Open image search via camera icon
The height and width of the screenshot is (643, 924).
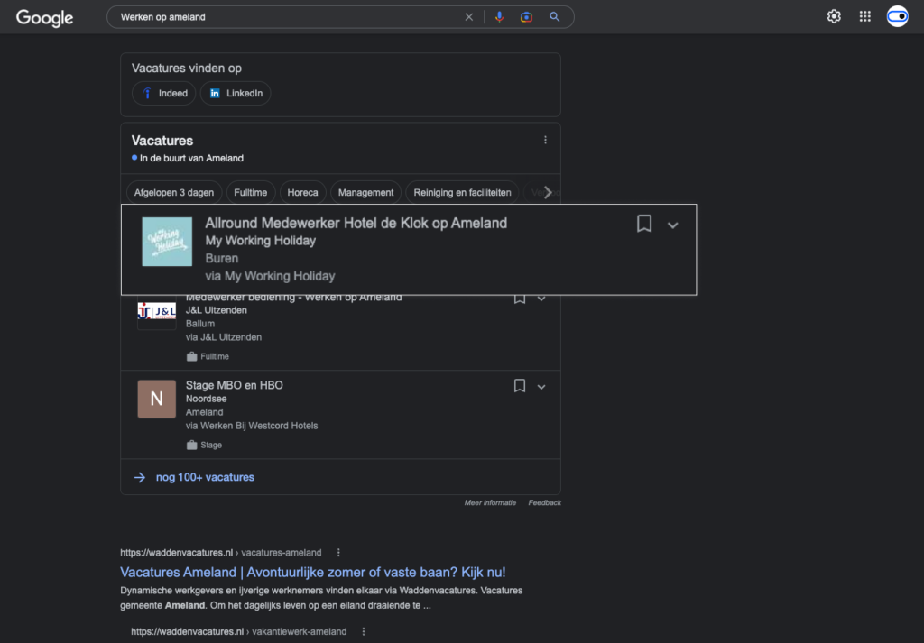point(526,17)
